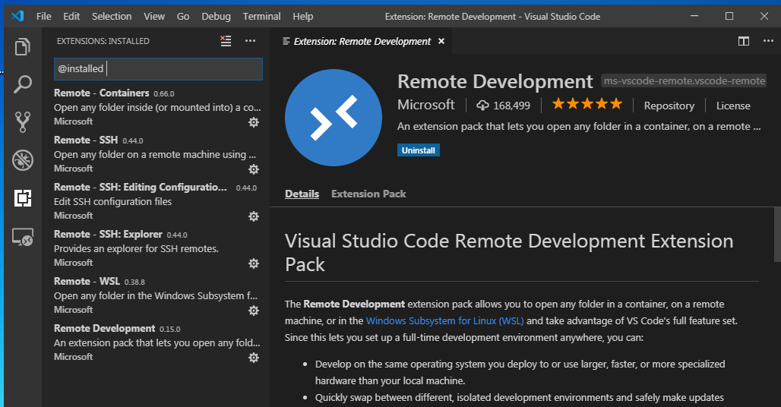
Task: Open gear menu for Remote - WSL
Action: (x=254, y=311)
